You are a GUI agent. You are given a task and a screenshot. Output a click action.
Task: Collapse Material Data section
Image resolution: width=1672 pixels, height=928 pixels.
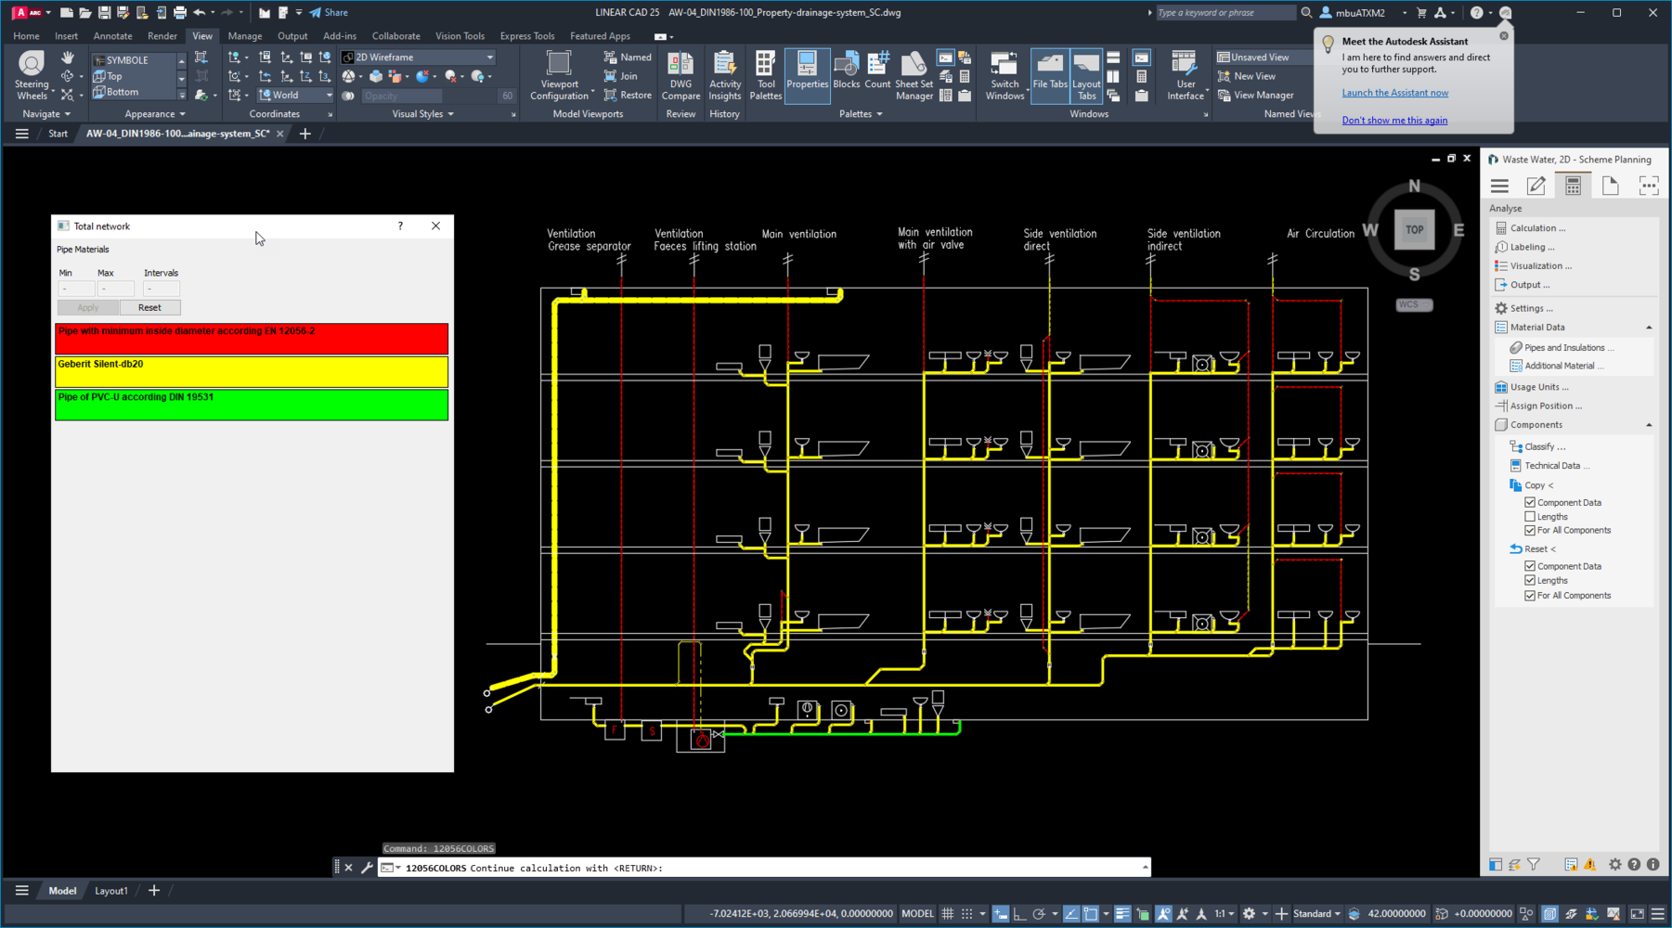1649,328
